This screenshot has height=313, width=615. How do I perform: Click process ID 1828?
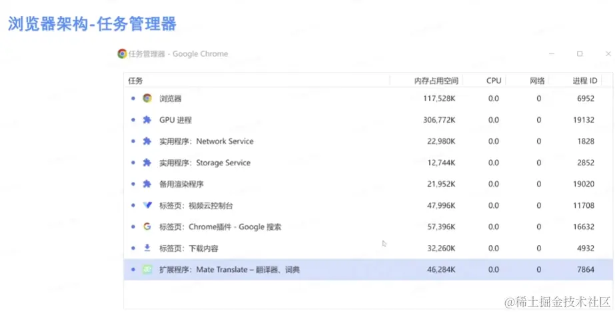[586, 141]
